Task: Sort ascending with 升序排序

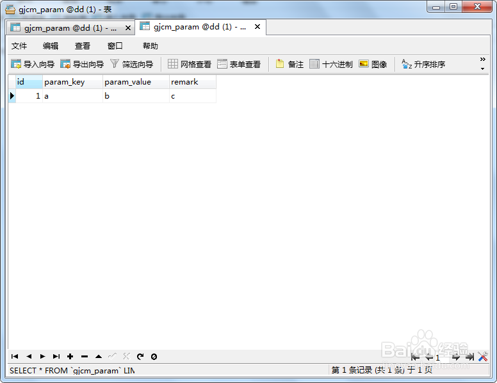Action: click(423, 64)
